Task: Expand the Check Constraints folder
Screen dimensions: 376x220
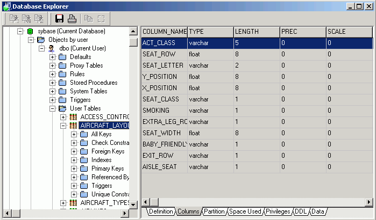Action: coord(74,143)
